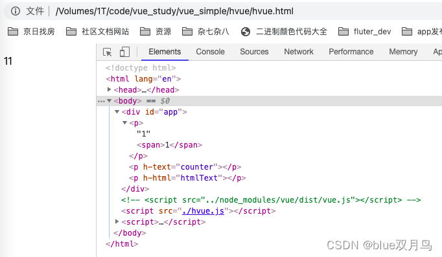Select the p h-text="counter" element
442x257 pixels.
pyautogui.click(x=185, y=167)
